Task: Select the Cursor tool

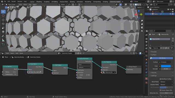Action: coord(3,16)
